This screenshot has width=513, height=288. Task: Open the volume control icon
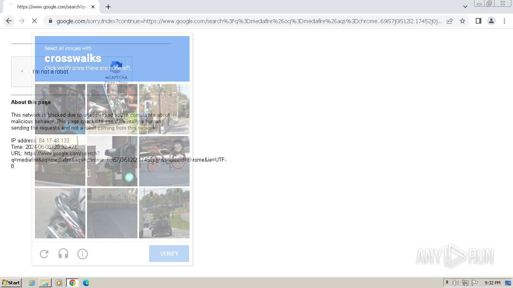click(x=456, y=283)
